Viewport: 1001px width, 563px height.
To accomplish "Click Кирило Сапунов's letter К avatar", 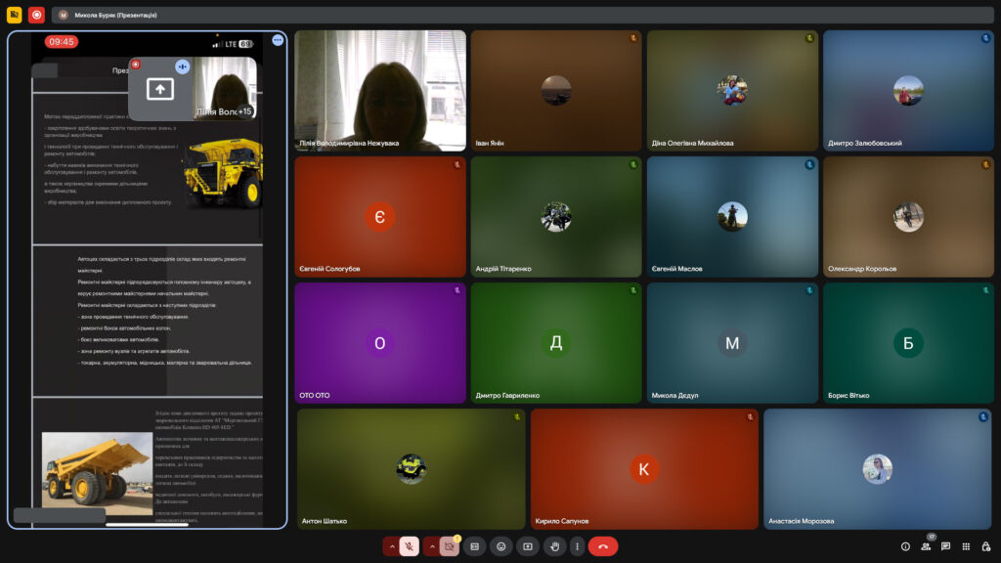I will [x=644, y=469].
